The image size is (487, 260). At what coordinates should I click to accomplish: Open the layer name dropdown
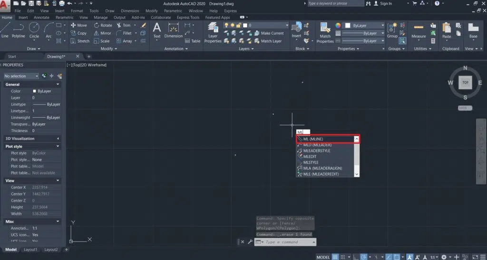[x=266, y=25]
